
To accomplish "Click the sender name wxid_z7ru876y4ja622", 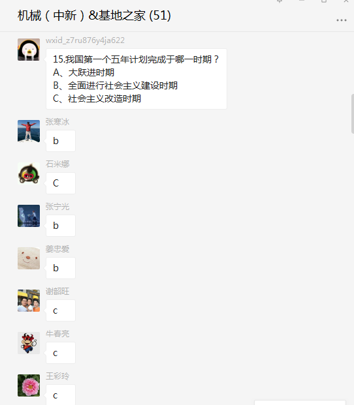I will 85,40.
